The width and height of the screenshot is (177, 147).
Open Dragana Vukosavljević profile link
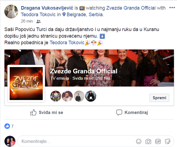click(47, 8)
